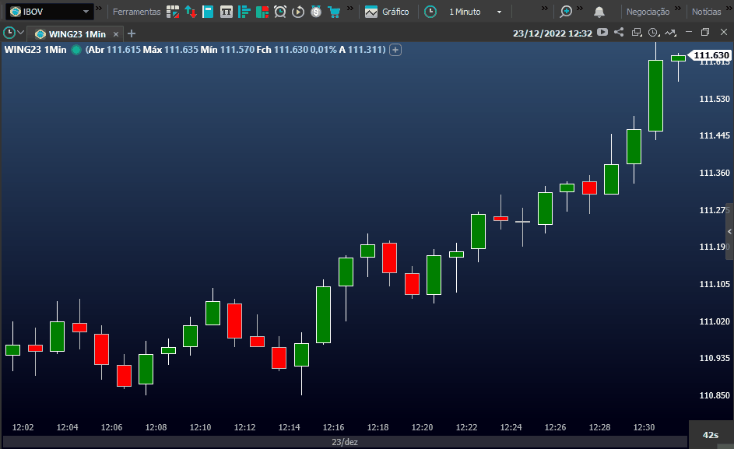Open the alarm clock alerts icon
This screenshot has height=449, width=734.
(280, 12)
